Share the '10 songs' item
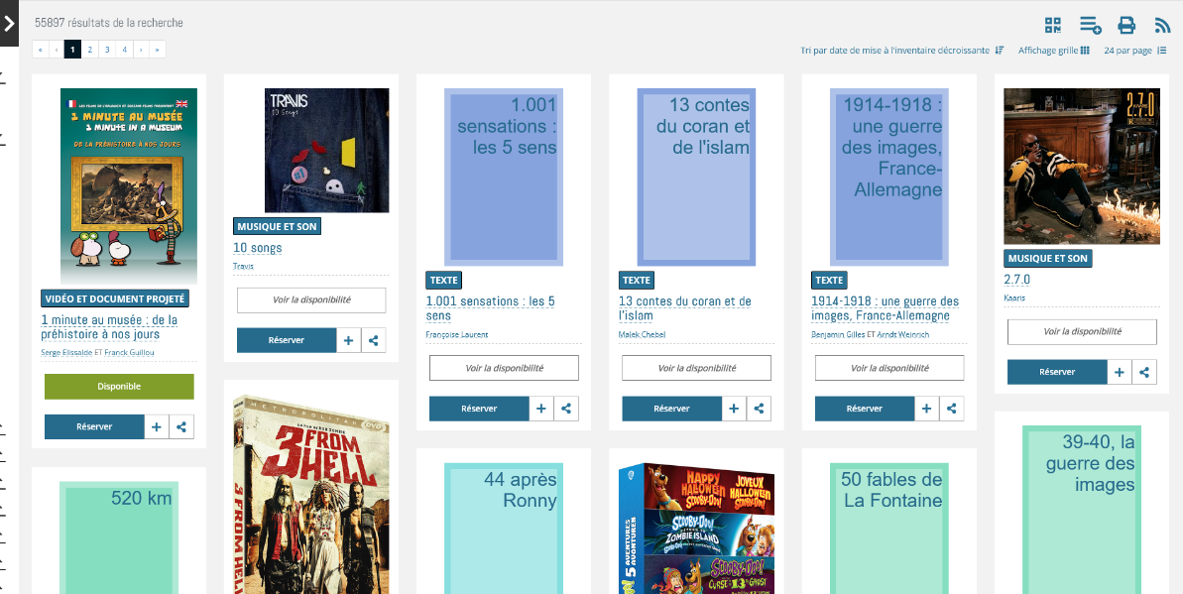1183x594 pixels. (x=373, y=340)
